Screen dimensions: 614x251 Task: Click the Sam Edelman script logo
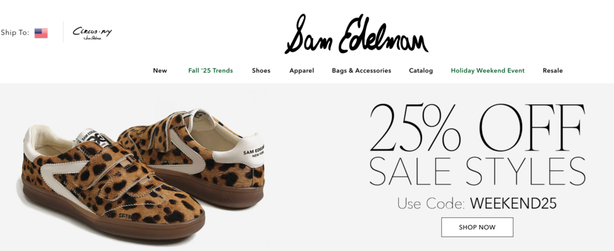[x=356, y=34]
